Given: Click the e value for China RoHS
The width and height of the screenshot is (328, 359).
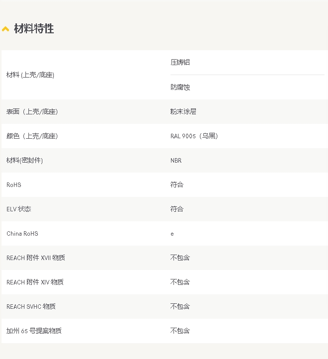Looking at the screenshot, I should (172, 234).
